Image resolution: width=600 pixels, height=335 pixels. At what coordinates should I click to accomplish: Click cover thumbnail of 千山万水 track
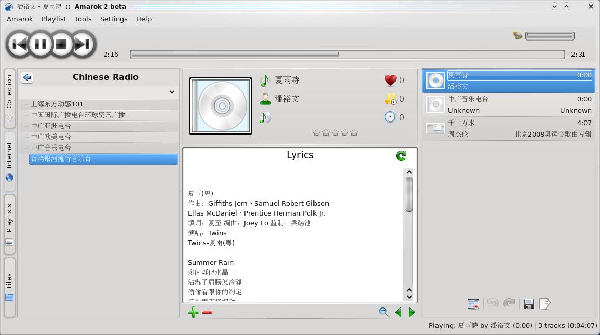tap(435, 128)
